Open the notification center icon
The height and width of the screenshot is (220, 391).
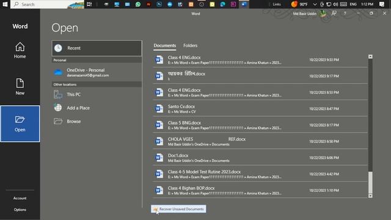click(x=381, y=4)
